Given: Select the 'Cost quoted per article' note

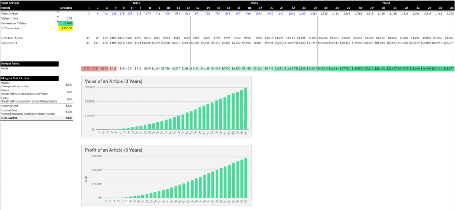Looking at the screenshot, I should click(14, 86).
